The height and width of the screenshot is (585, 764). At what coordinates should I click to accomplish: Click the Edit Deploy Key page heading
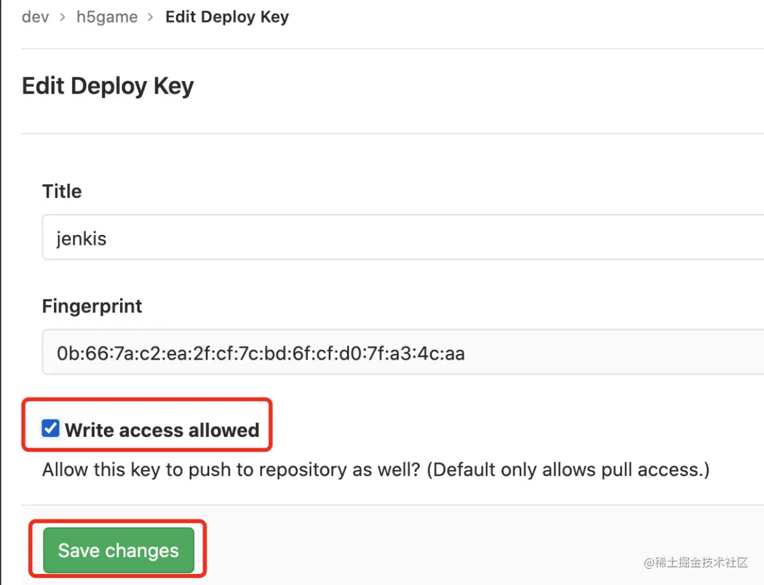[108, 86]
